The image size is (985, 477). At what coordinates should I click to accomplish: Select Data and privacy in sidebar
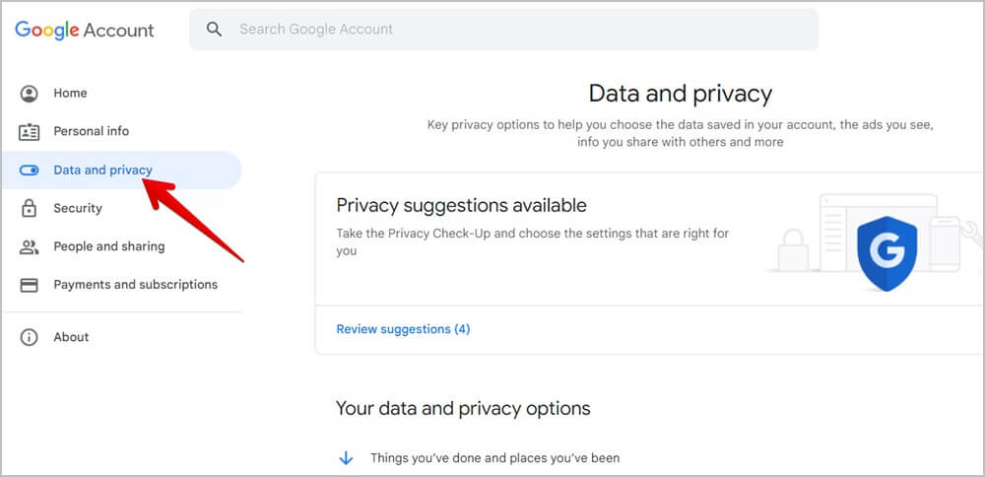(102, 170)
